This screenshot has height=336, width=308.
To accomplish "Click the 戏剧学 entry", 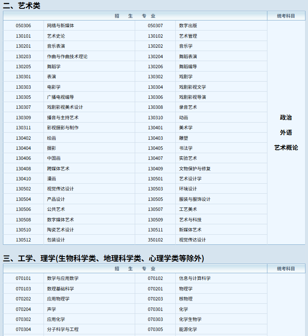I will [186, 77].
